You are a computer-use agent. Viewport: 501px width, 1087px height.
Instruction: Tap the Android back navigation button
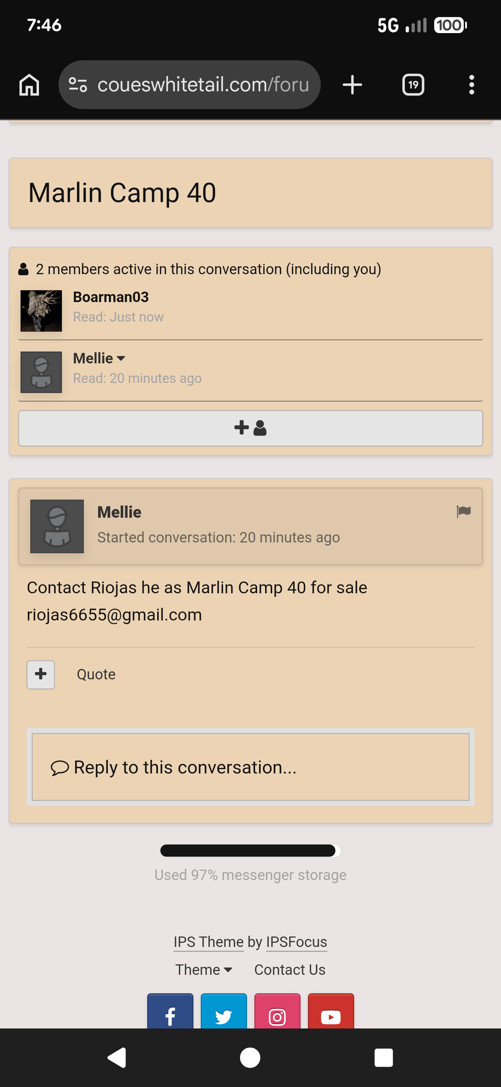[117, 1057]
